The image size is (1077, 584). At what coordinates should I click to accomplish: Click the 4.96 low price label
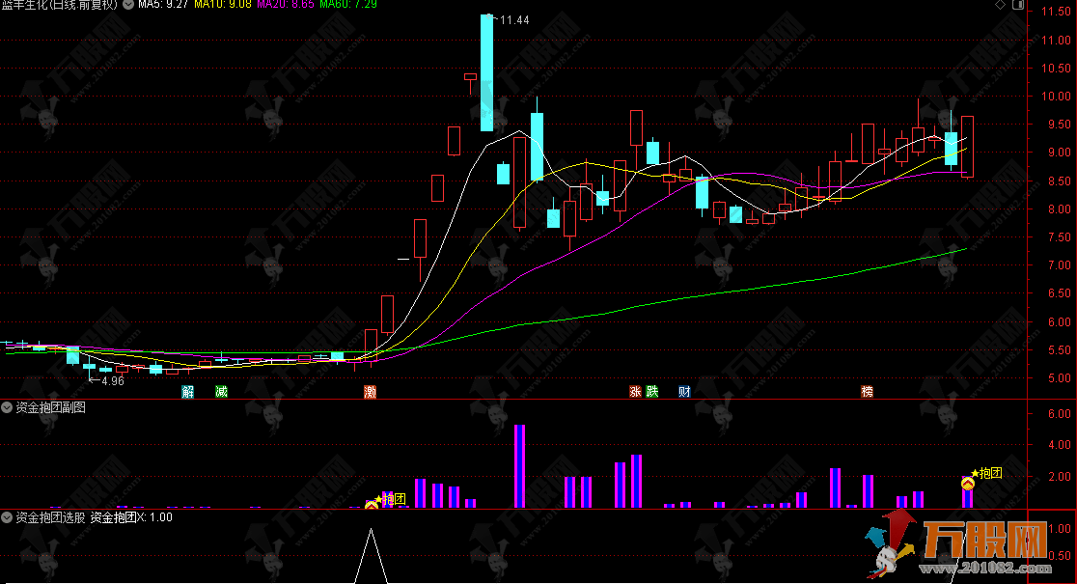(x=113, y=380)
